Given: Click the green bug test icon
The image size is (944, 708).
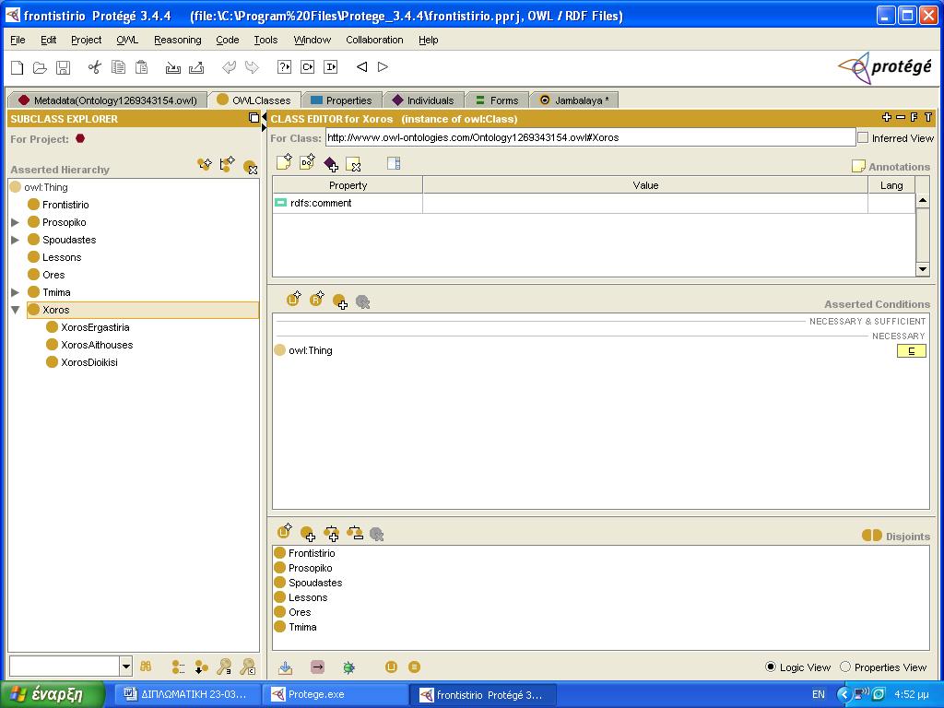Looking at the screenshot, I should (348, 667).
